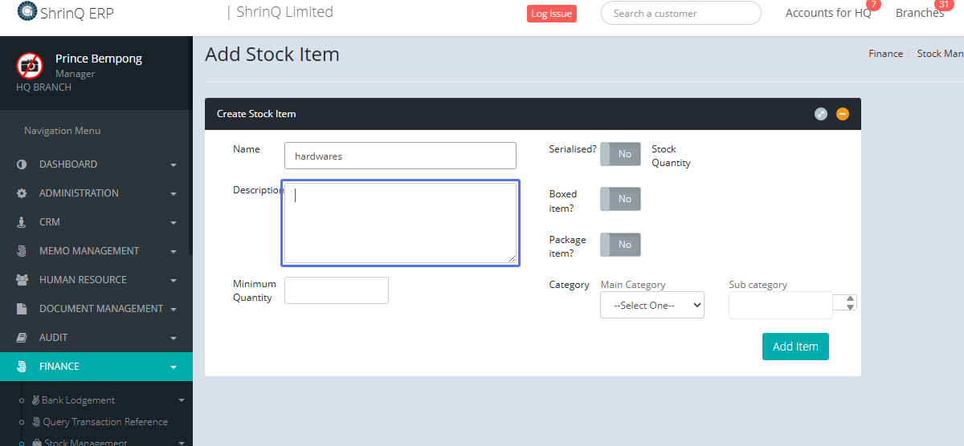
Task: Click Prince Bempong's profile avatar
Action: pos(30,65)
